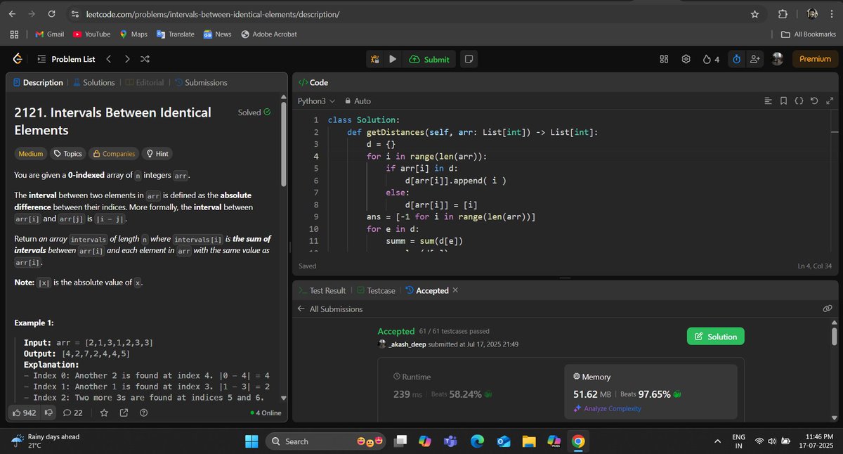
Task: Open the Test Result tab
Action: coord(322,290)
